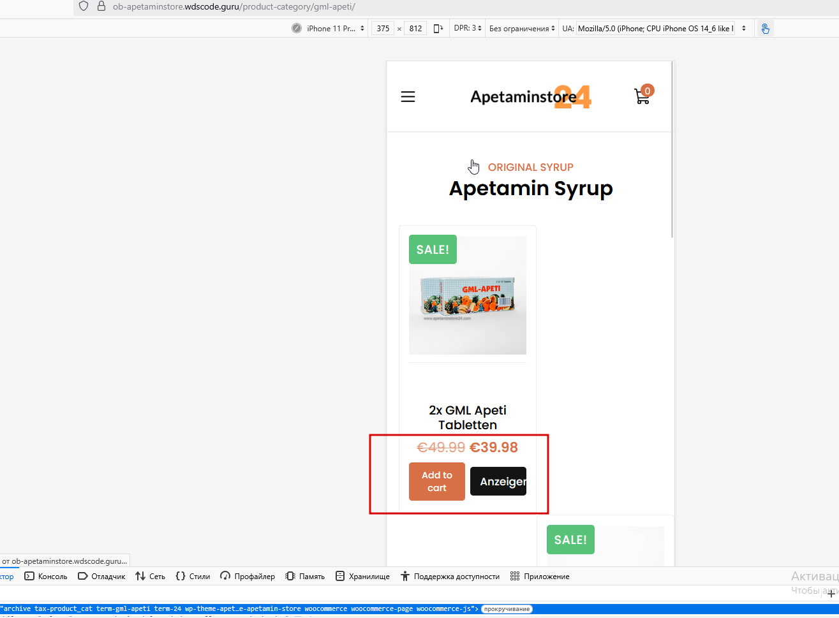Open the Память memory tab
This screenshot has width=839, height=618.
click(305, 576)
